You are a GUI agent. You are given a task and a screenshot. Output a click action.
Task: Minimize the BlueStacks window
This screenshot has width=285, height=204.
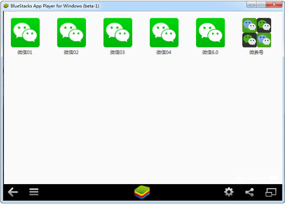252,5
